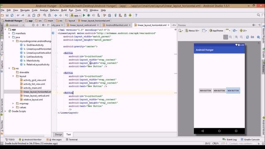
Task: Open activity_main.xml in the project tree
Action: click(32, 88)
